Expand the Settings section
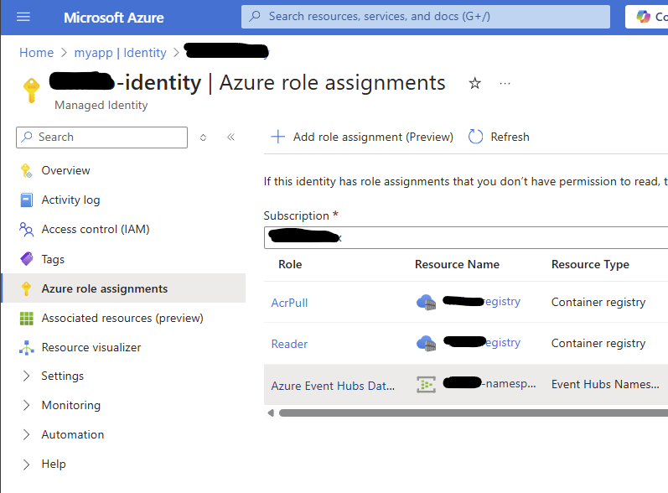668x493 pixels. point(27,376)
